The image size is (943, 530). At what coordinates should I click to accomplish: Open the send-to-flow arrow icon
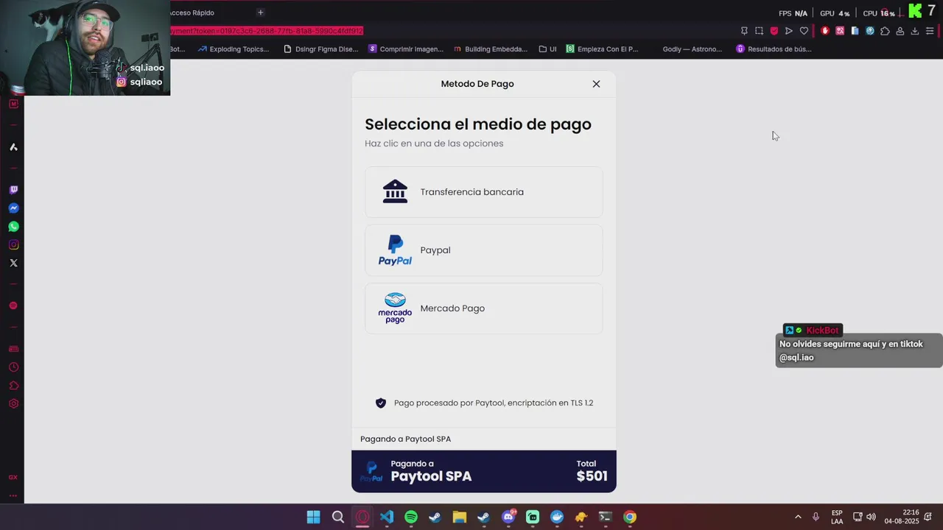click(788, 31)
